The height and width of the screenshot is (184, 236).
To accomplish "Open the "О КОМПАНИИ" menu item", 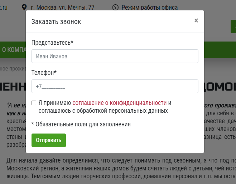I will coord(13,50).
